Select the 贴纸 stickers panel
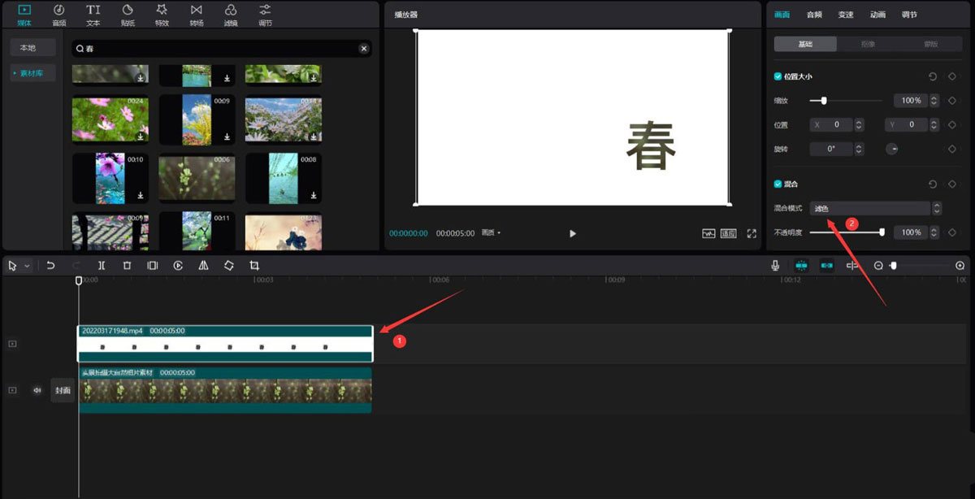Viewport: 975px width, 499px height. [x=127, y=14]
